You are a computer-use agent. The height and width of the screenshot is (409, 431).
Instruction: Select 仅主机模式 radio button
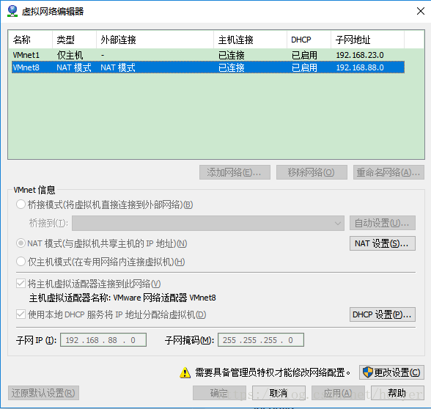point(21,262)
